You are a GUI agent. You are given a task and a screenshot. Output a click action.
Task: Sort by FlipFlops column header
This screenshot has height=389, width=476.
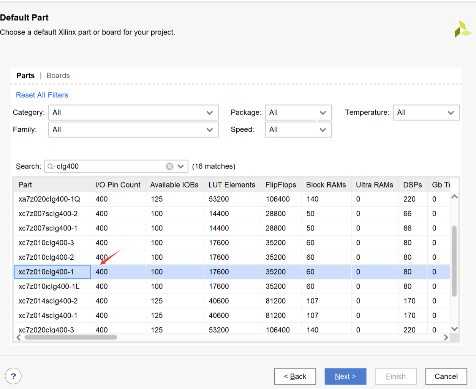pyautogui.click(x=281, y=185)
